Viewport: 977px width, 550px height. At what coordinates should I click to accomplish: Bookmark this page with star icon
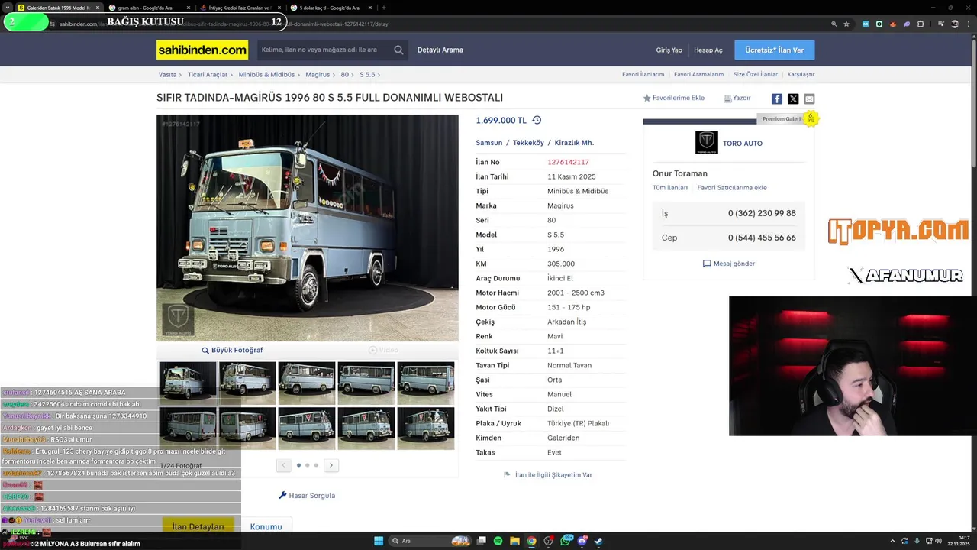click(x=846, y=24)
